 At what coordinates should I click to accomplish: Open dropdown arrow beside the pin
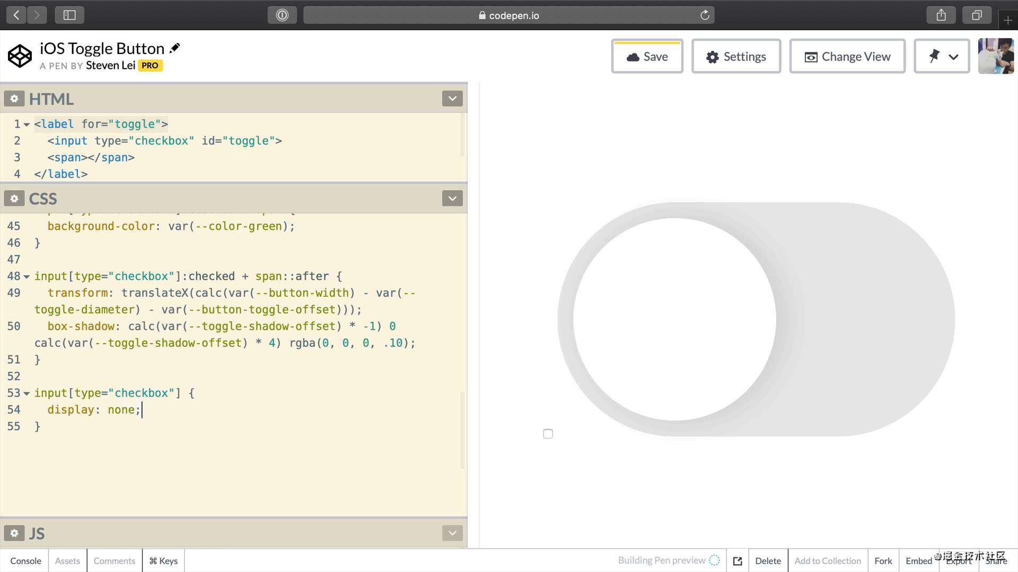[953, 57]
